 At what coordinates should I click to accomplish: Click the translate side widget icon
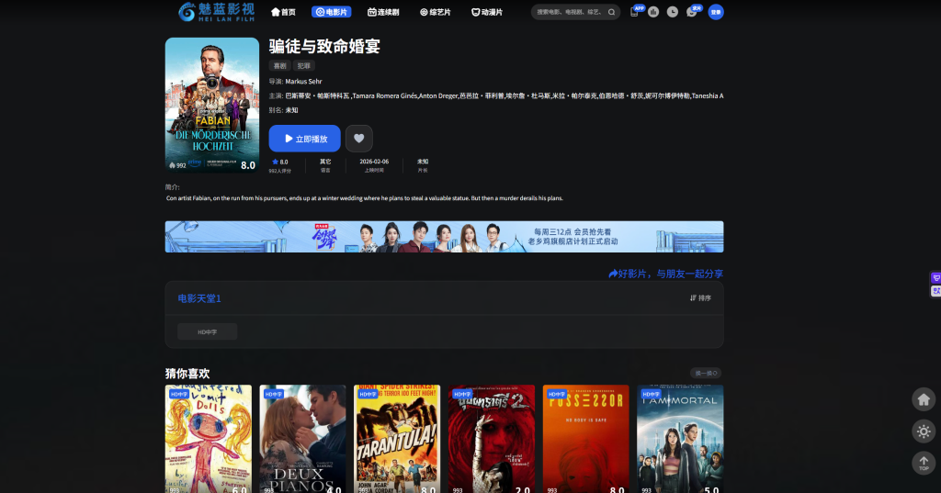click(935, 291)
